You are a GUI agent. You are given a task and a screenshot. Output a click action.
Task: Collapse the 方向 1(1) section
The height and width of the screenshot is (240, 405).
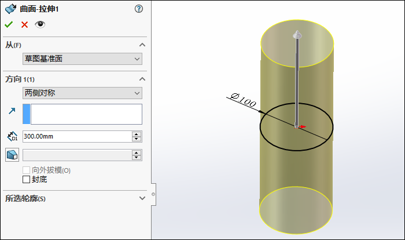[142, 79]
